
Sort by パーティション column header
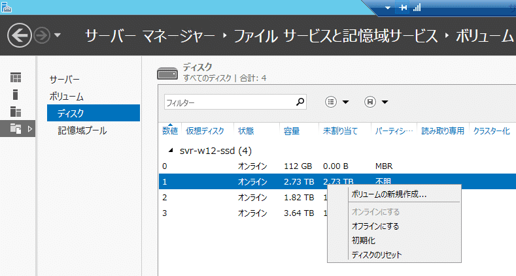[x=394, y=131]
